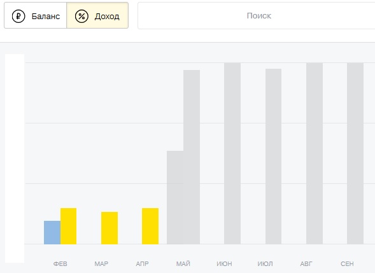Select the yellow bar for МАР

point(110,228)
